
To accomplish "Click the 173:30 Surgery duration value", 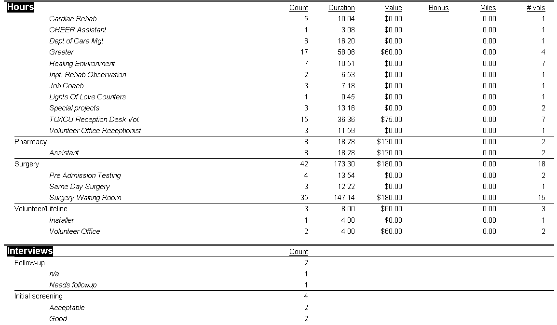I will (x=344, y=164).
